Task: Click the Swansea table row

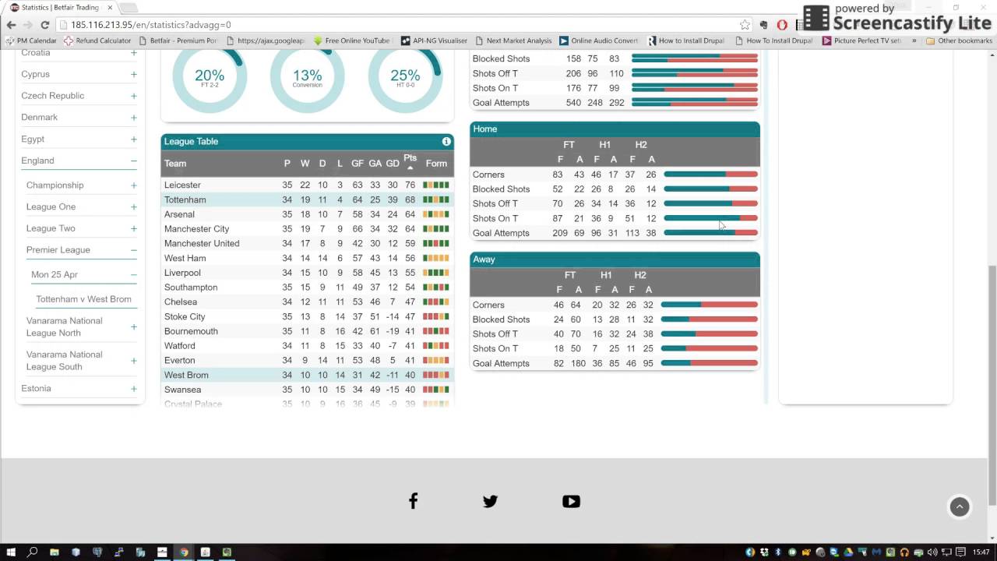Action: coord(307,390)
